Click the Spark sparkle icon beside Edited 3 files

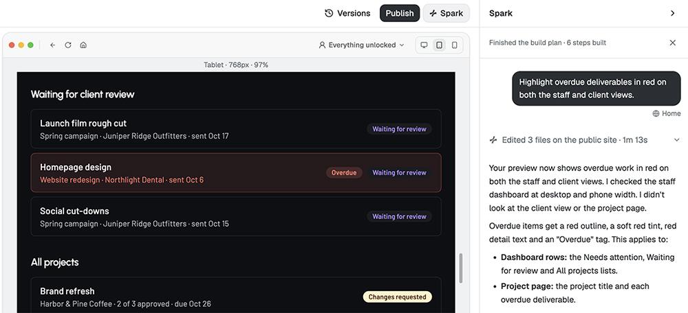pos(493,140)
